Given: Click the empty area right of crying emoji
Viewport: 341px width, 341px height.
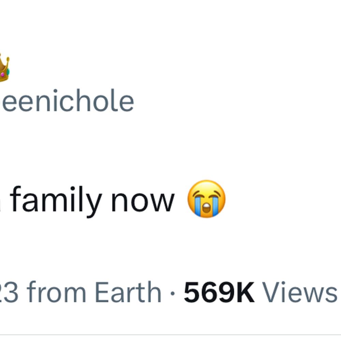Looking at the screenshot, I should click(x=283, y=199).
